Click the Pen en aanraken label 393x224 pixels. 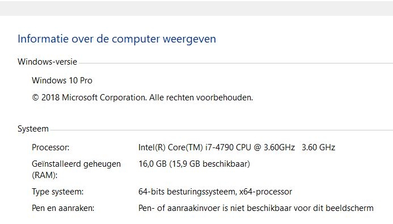point(63,208)
